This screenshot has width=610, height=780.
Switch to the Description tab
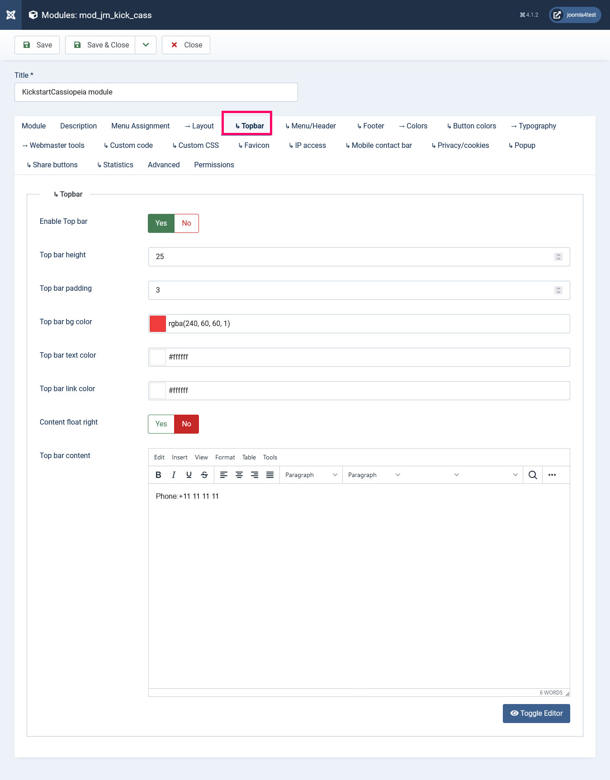point(79,126)
